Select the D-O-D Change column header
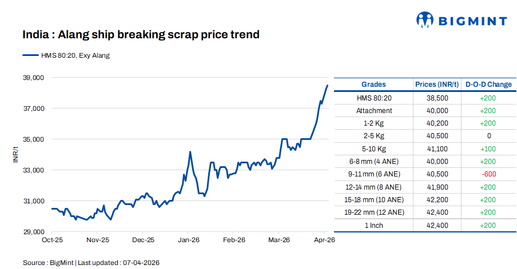 click(x=488, y=85)
